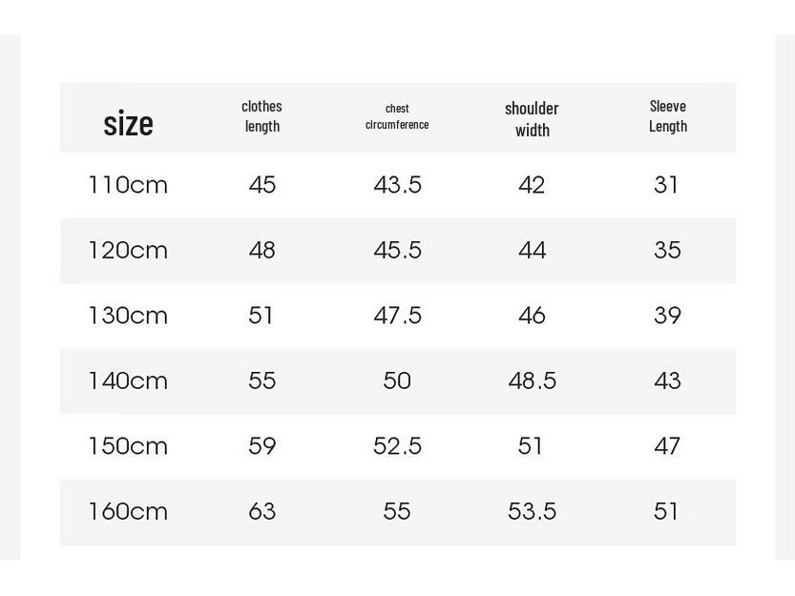Select the 110cm size row label
Image resolution: width=795 pixels, height=596 pixels.
click(128, 185)
